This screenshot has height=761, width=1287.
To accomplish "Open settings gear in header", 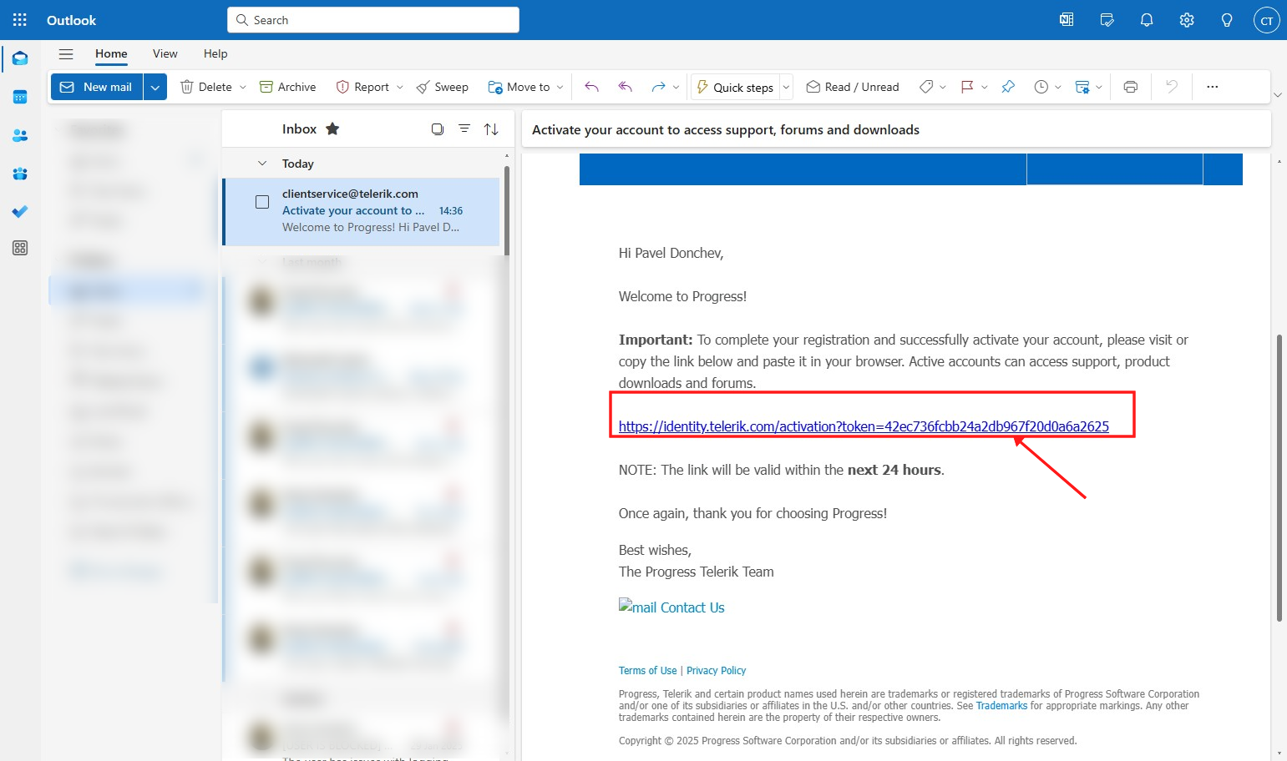I will [x=1187, y=20].
